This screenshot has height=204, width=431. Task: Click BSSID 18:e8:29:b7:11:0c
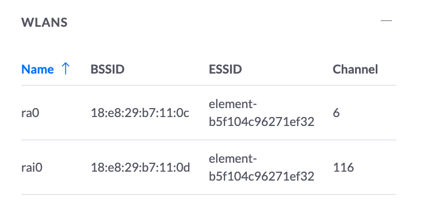tap(140, 113)
